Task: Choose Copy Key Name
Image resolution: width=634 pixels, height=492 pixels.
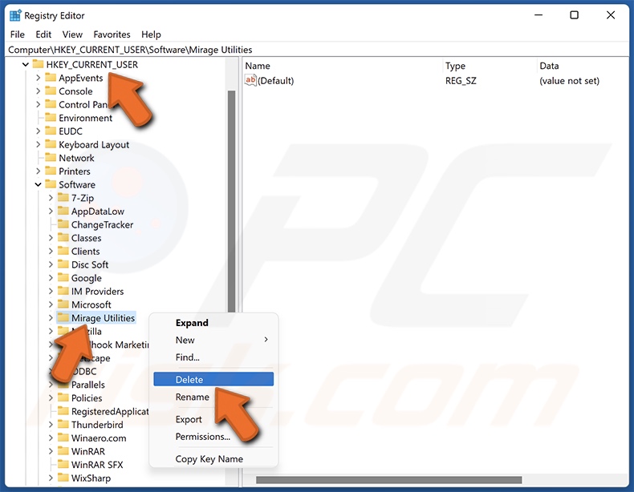Action: point(213,459)
